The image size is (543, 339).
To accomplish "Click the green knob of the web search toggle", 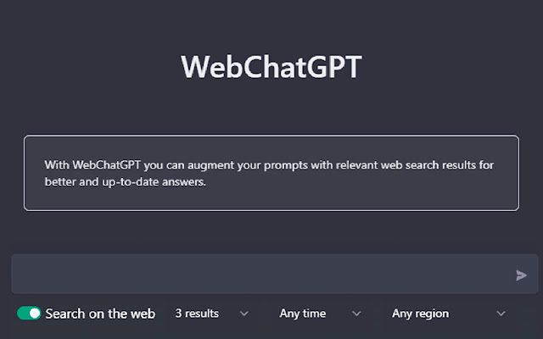I will point(34,314).
